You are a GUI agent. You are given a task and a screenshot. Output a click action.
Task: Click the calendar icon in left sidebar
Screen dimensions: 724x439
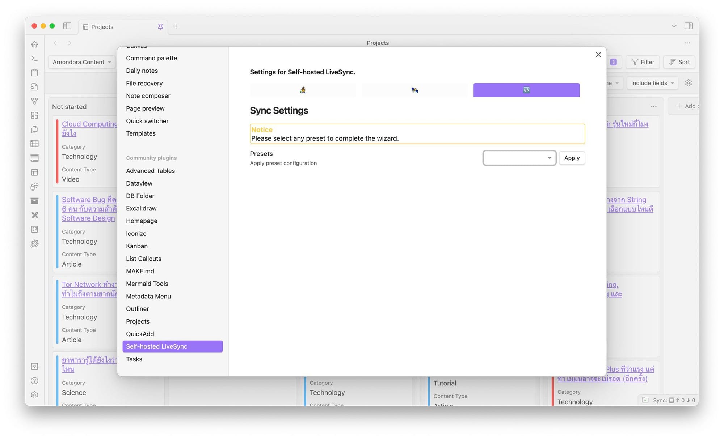[34, 72]
